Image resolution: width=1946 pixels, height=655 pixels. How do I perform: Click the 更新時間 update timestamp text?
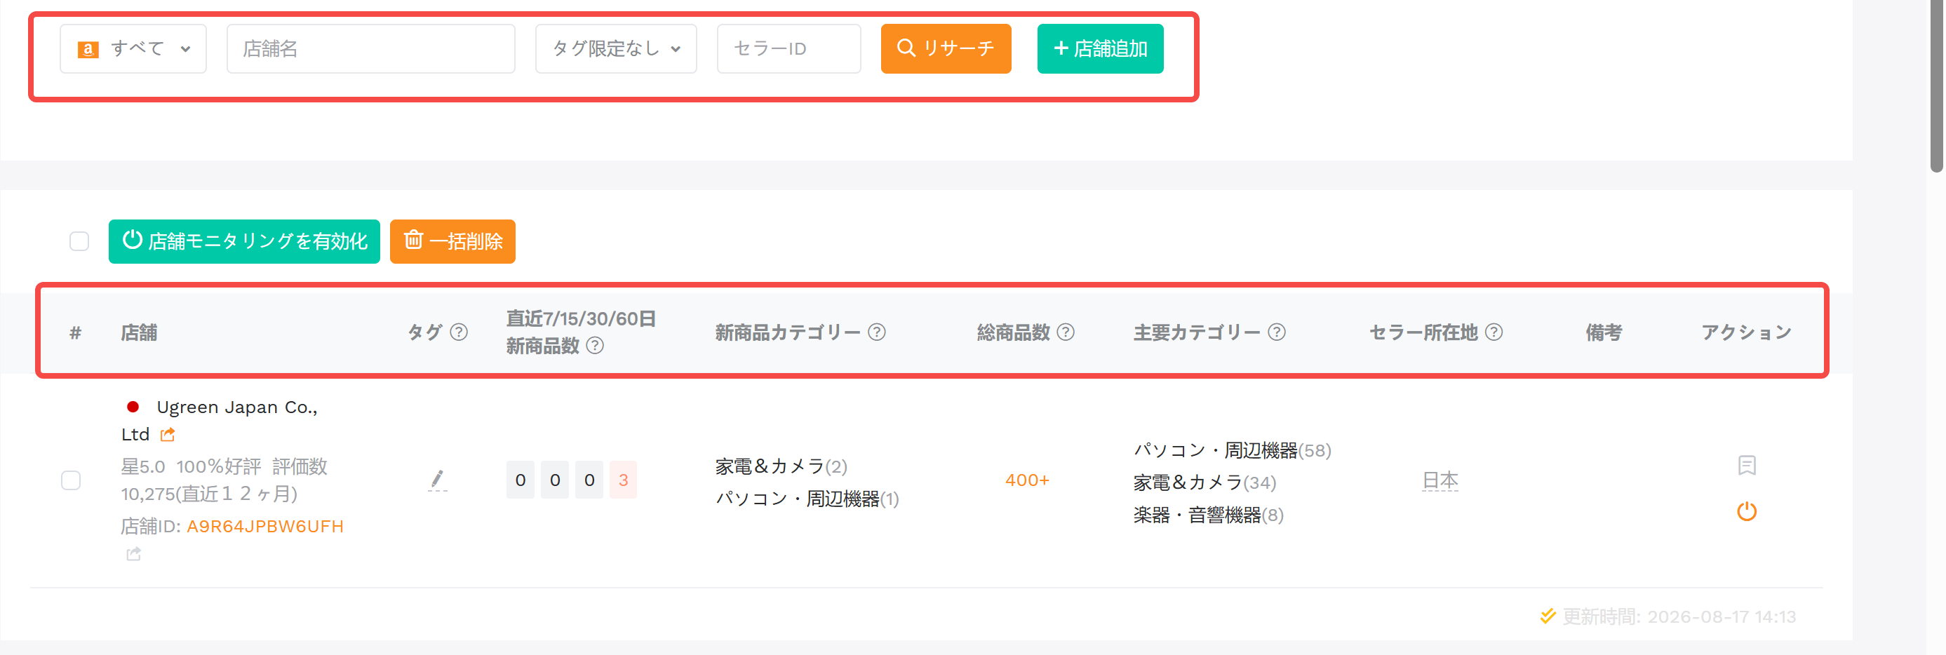tap(1678, 616)
